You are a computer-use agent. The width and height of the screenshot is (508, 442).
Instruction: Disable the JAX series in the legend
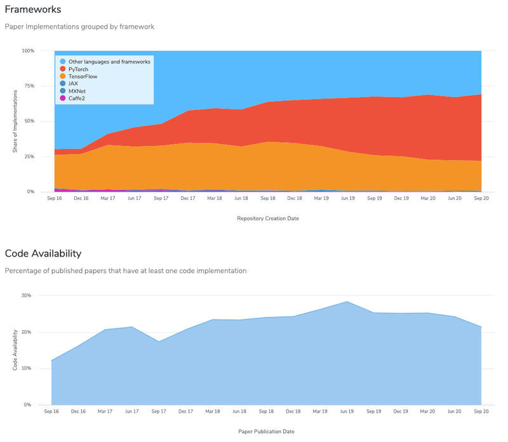(72, 84)
